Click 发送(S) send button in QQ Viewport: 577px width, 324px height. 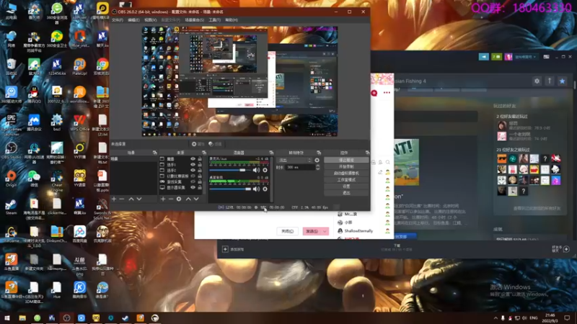click(312, 231)
